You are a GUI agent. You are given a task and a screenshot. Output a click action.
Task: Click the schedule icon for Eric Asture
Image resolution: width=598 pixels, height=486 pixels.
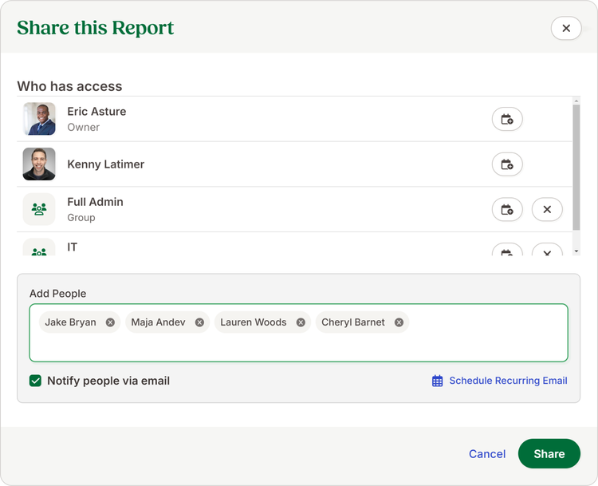click(507, 120)
